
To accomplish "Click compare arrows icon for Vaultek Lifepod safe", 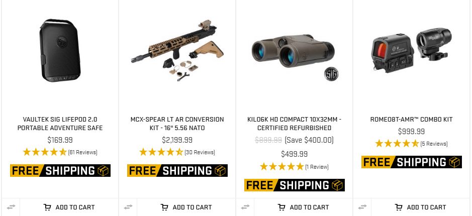I will point(11,207).
